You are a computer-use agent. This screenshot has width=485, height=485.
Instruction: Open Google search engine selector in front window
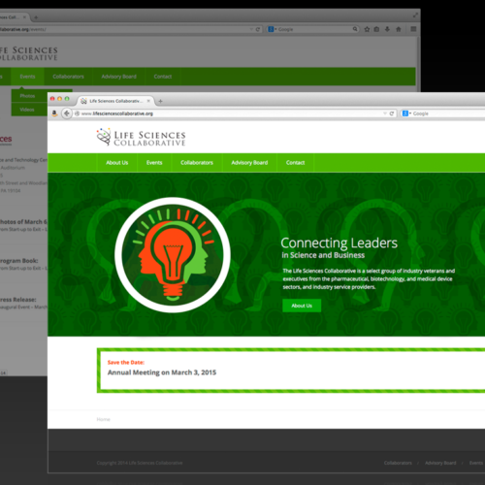pyautogui.click(x=406, y=113)
